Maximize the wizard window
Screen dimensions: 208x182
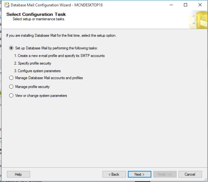pos(186,5)
